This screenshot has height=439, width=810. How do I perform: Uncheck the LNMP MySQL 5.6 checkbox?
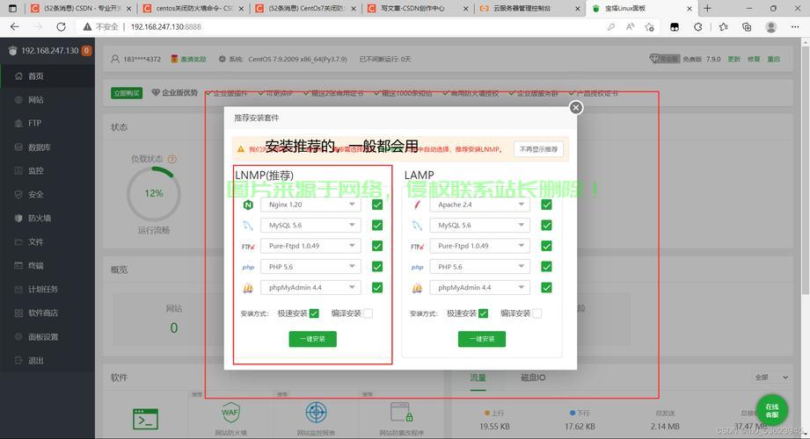(x=377, y=226)
